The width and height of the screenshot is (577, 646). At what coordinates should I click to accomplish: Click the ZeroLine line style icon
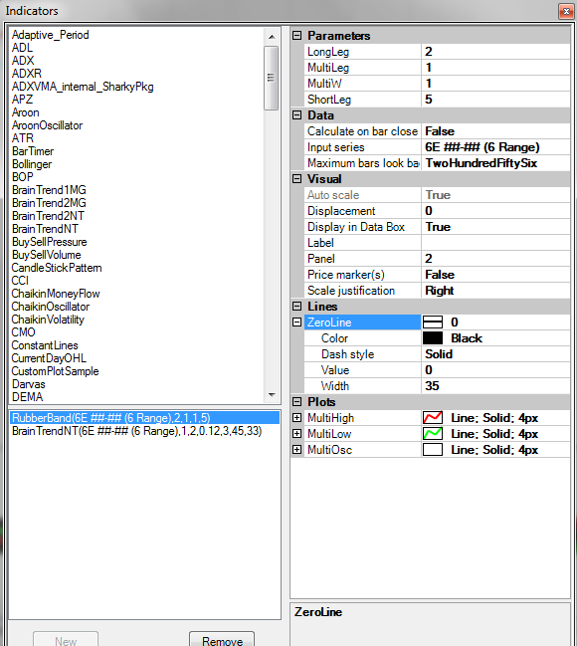[x=433, y=323]
